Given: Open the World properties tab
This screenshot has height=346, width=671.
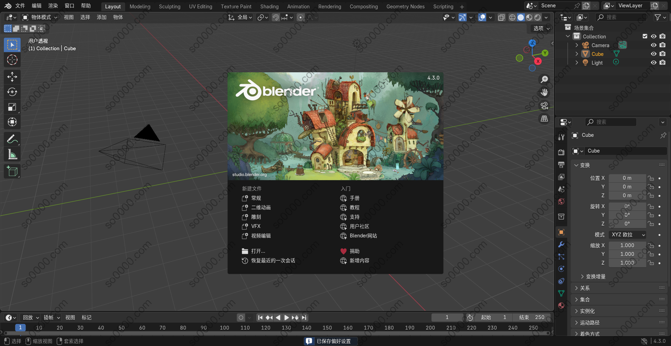Looking at the screenshot, I should pyautogui.click(x=561, y=201).
